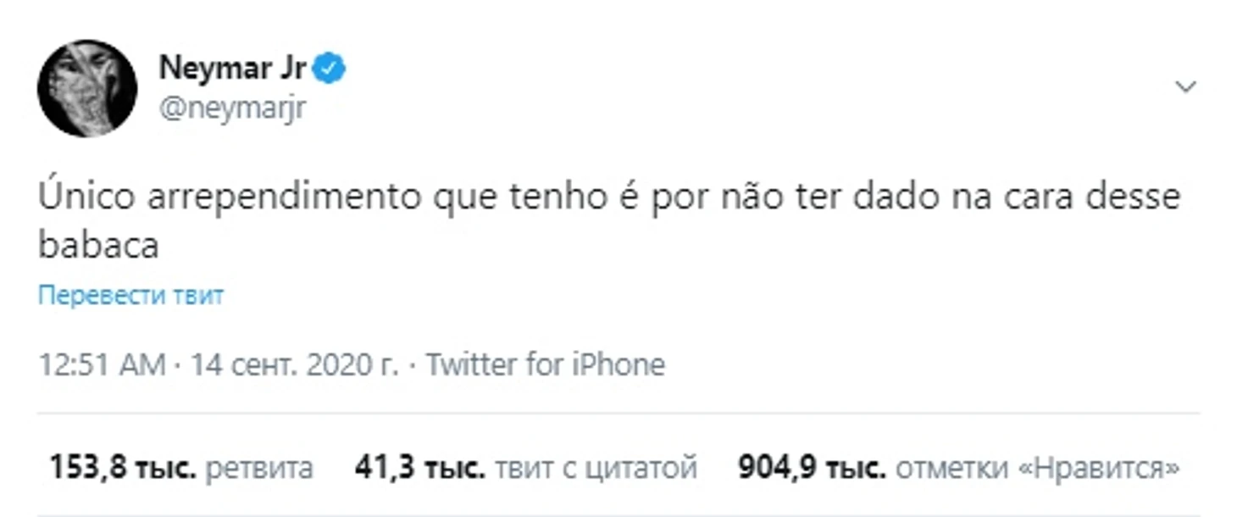
Task: Click the Перевести твит link
Action: (x=131, y=296)
